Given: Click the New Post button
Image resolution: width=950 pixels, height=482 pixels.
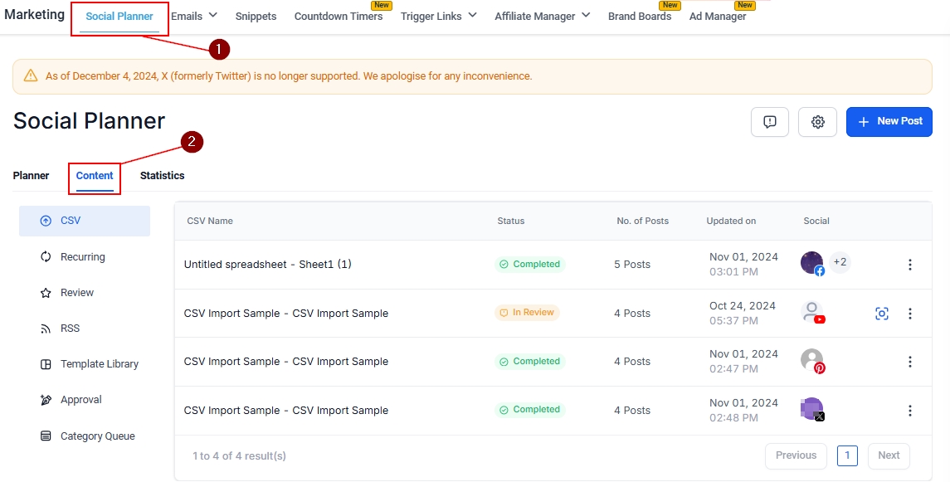Looking at the screenshot, I should click(889, 122).
